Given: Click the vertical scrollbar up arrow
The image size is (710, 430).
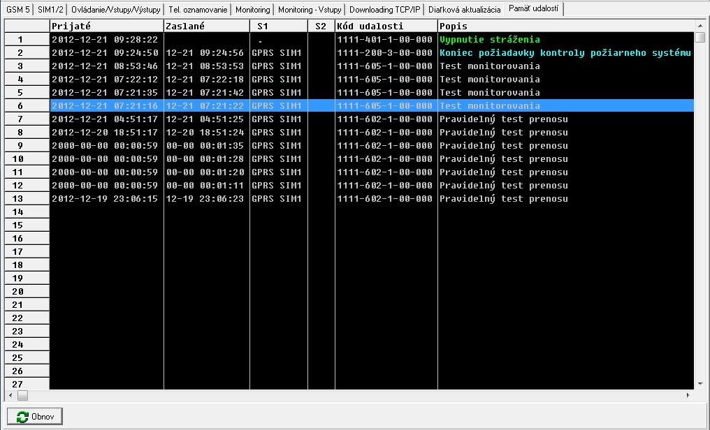Looking at the screenshot, I should [700, 26].
